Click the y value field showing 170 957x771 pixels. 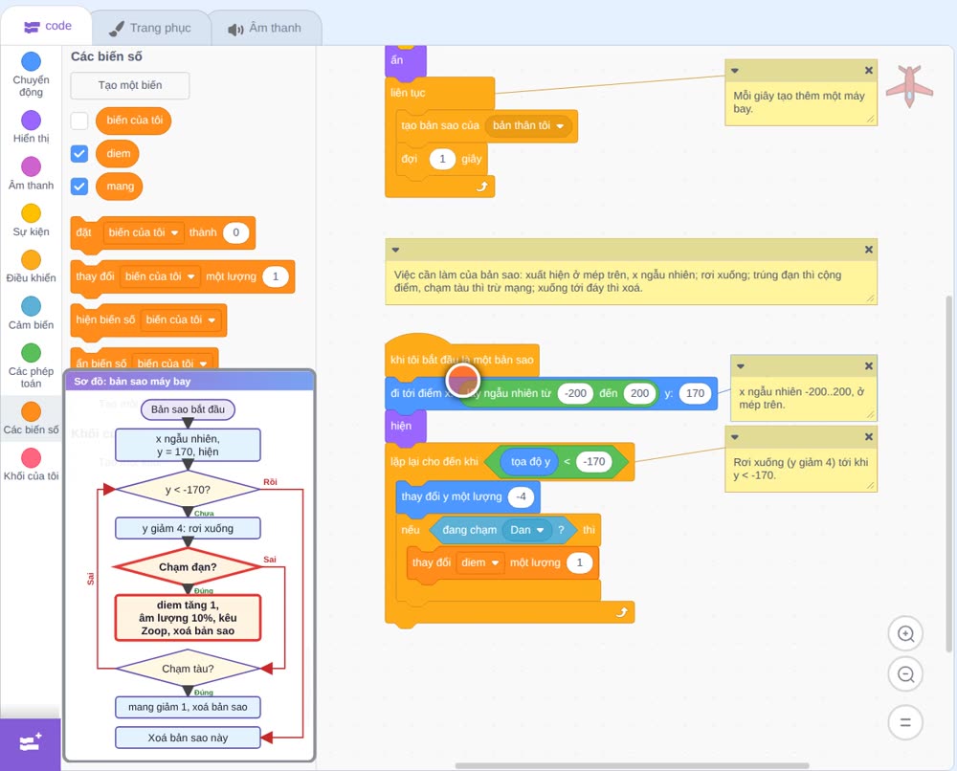click(695, 393)
